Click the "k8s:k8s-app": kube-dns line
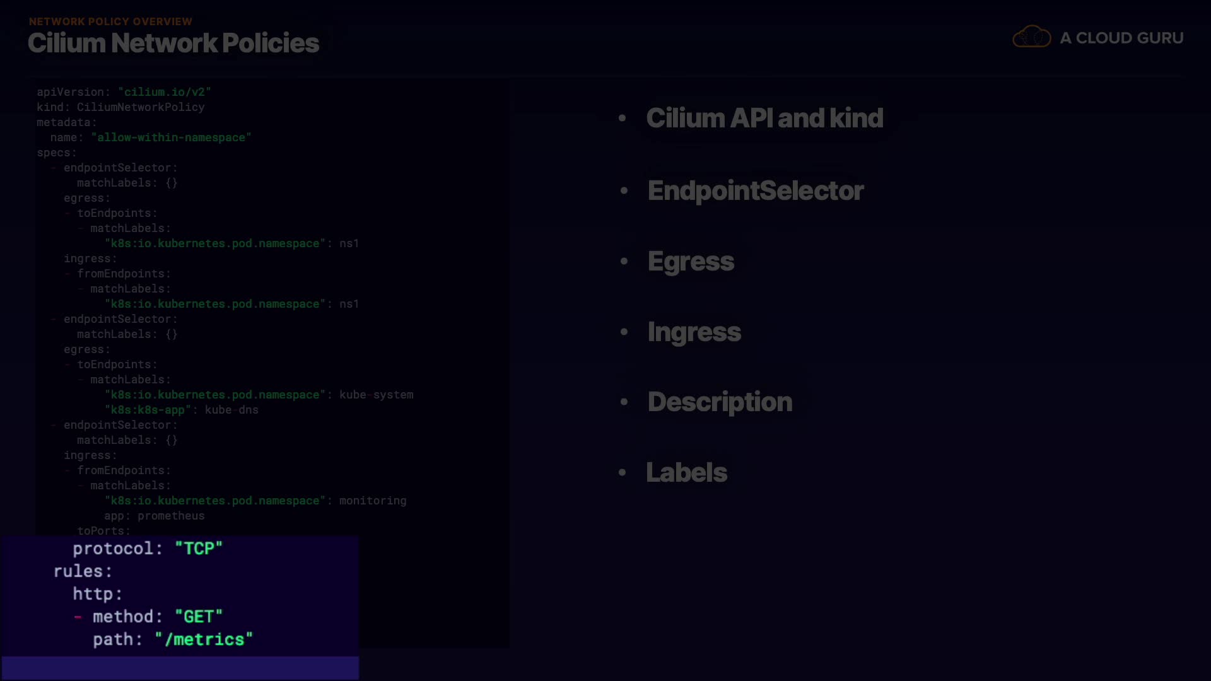This screenshot has height=681, width=1211. click(x=182, y=410)
